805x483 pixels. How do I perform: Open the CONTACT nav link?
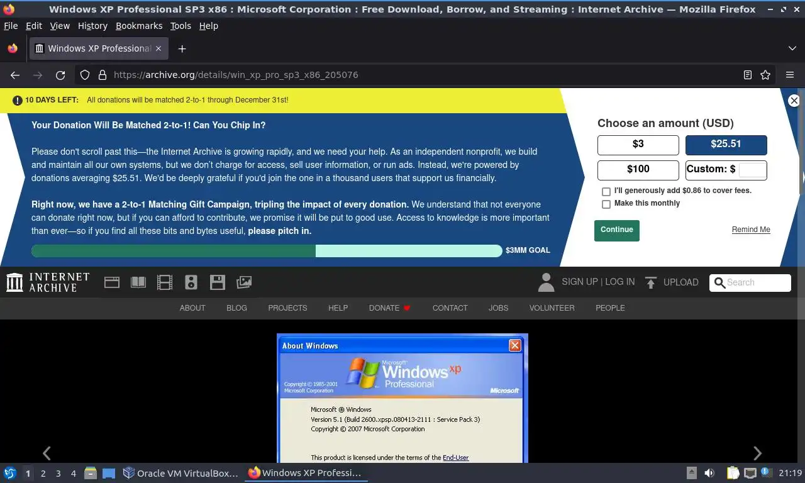[x=450, y=308]
